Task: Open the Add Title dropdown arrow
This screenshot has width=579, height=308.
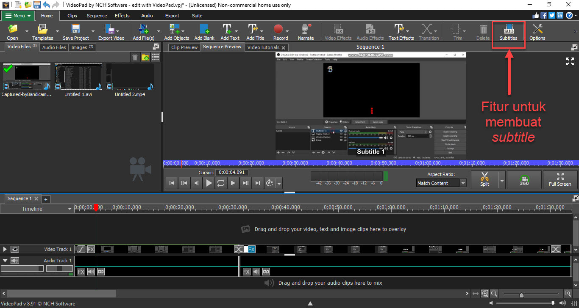Action: pyautogui.click(x=262, y=31)
